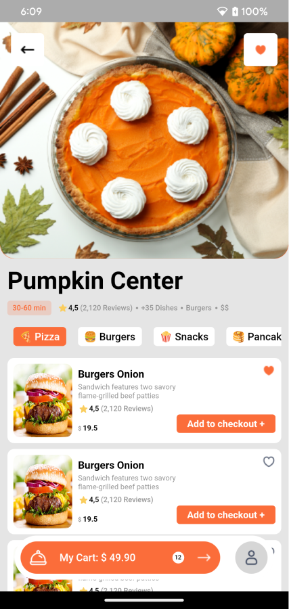The height and width of the screenshot is (609, 289).
Task: Click the food cloche cart icon
Action: (x=38, y=558)
